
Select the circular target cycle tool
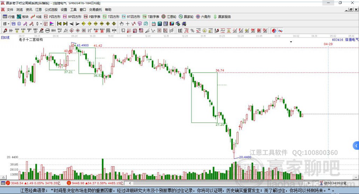[72, 31]
